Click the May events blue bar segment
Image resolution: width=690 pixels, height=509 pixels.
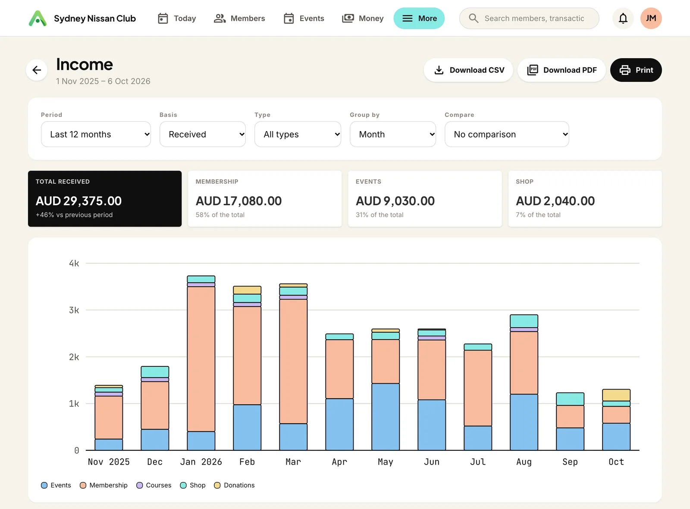[x=386, y=417]
